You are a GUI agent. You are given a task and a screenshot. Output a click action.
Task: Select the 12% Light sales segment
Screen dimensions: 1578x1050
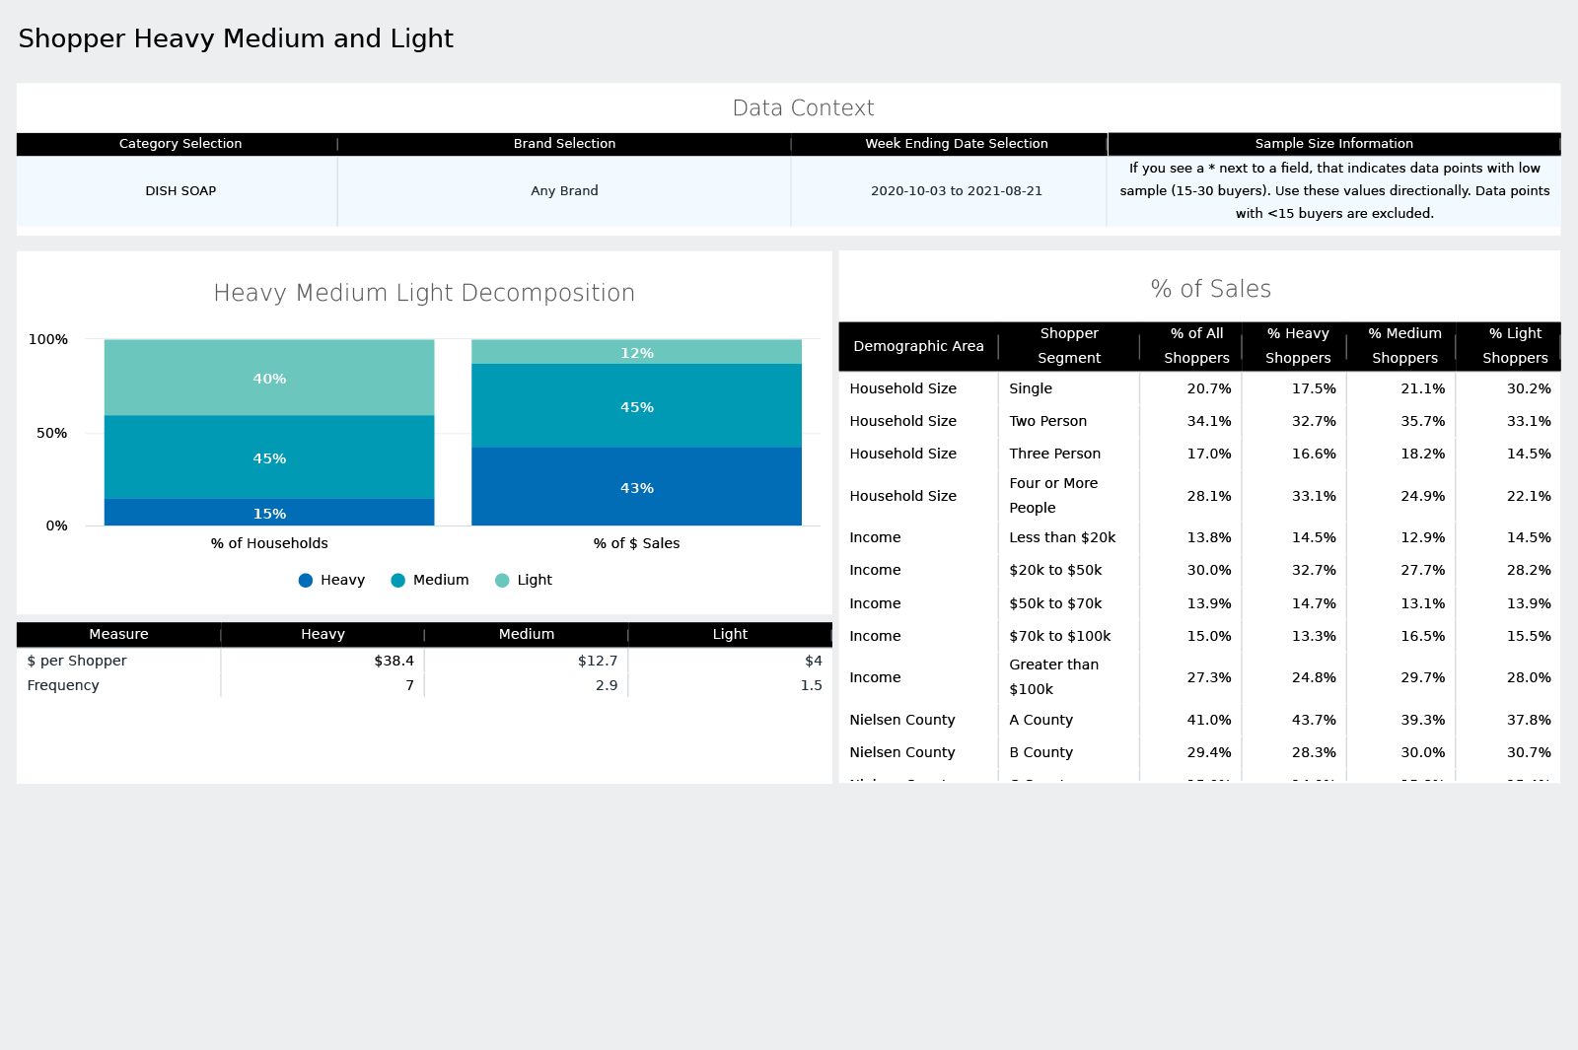(x=637, y=352)
